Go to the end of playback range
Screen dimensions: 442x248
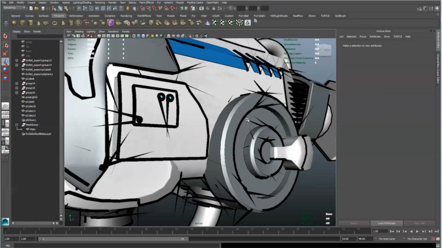[x=437, y=231]
